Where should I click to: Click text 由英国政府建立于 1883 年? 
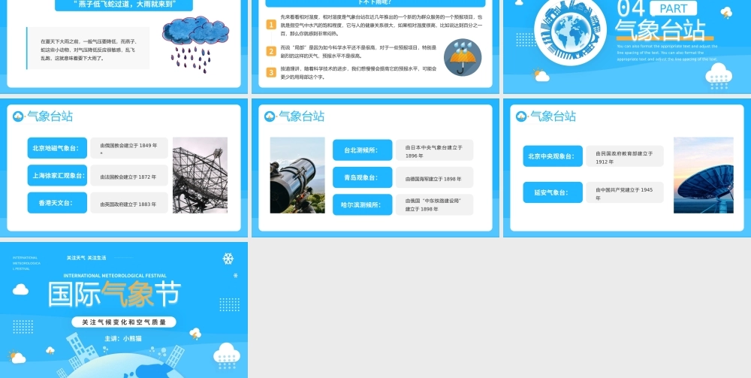click(x=128, y=204)
